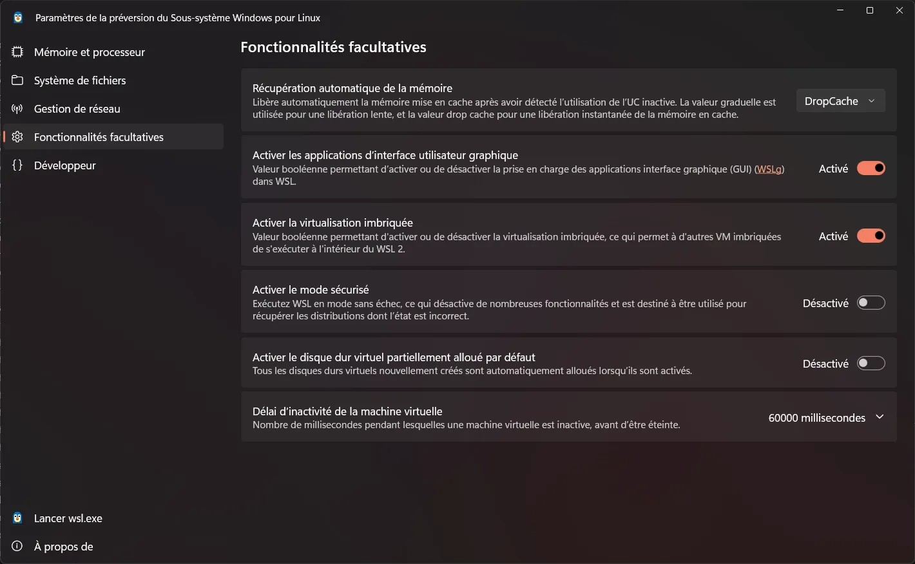Click the Fonctionnalités facultatives gear icon

17,136
